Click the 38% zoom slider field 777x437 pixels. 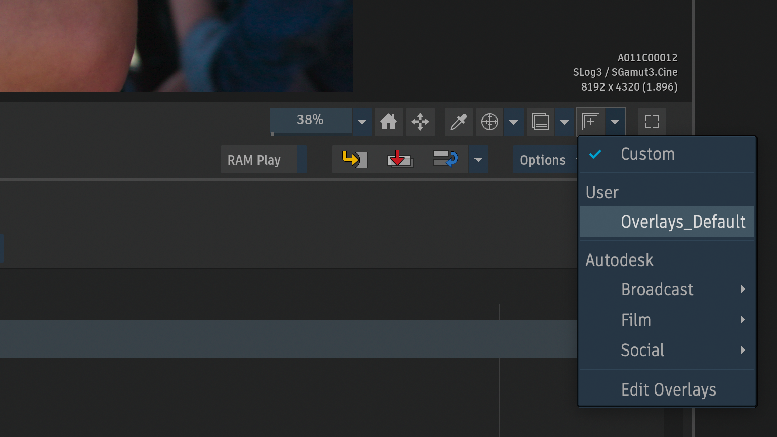[310, 120]
